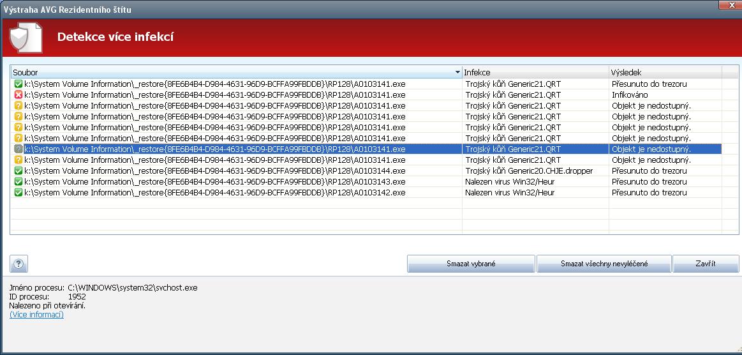The image size is (742, 355).
Task: Sort by the Infekce column header
Action: pyautogui.click(x=535, y=72)
